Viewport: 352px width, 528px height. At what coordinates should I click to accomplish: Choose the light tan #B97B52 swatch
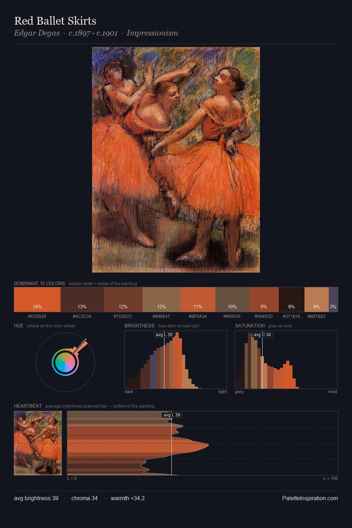click(x=316, y=300)
